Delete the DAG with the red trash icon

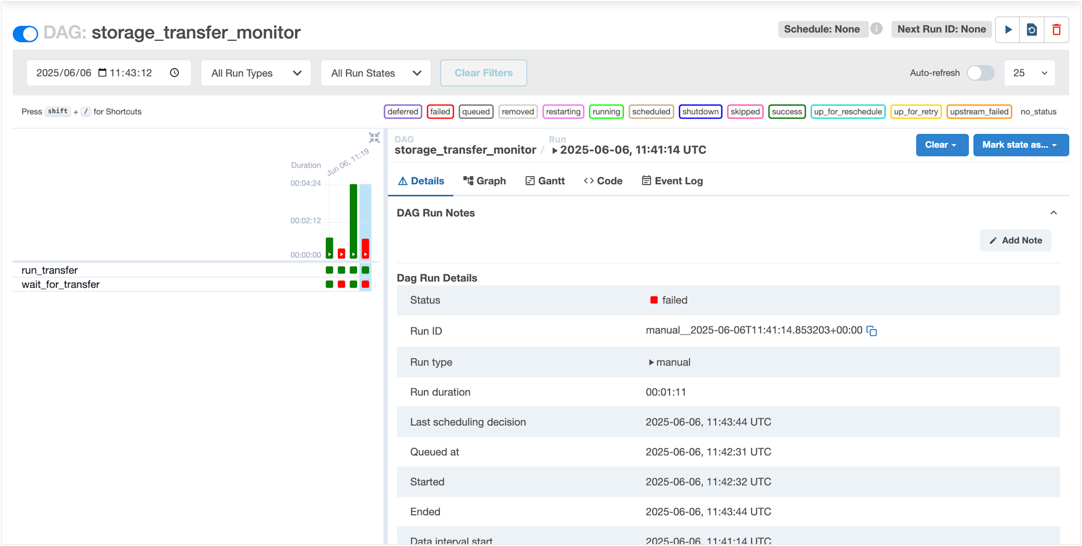(x=1056, y=30)
